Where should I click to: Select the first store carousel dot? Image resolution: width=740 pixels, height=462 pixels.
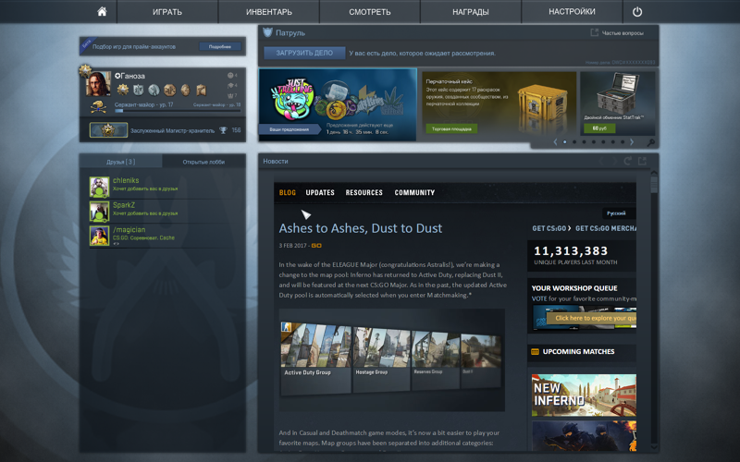coord(565,142)
